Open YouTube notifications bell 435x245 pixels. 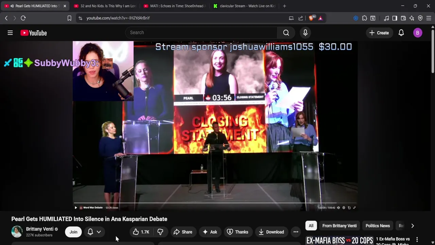[x=401, y=33]
